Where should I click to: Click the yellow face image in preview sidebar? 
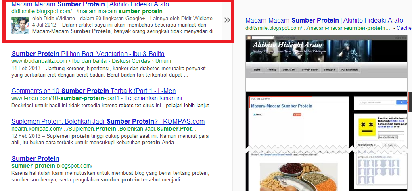[x=367, y=127]
